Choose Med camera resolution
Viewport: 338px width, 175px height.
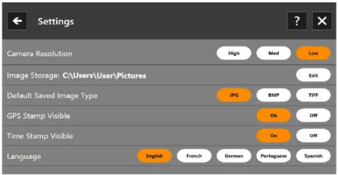click(274, 53)
